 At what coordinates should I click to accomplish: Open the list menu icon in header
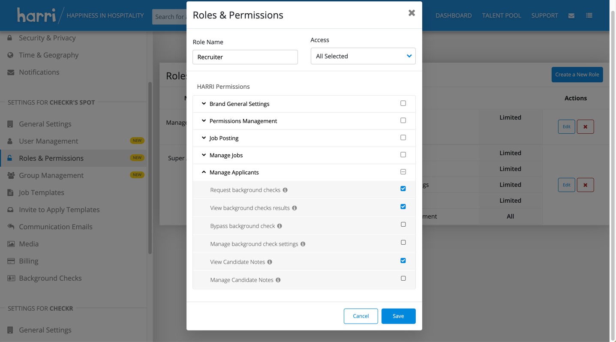pos(589,15)
